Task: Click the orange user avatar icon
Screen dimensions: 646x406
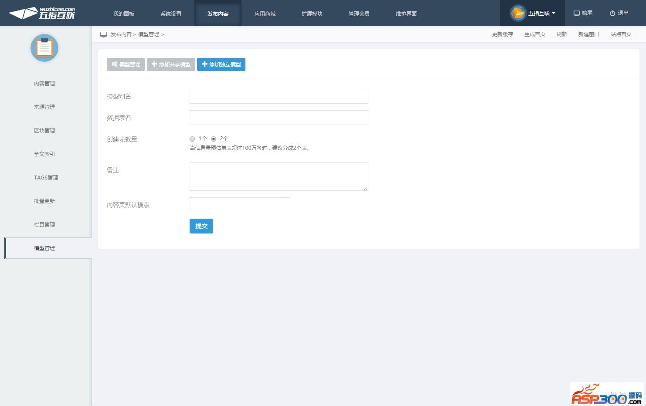Action: pyautogui.click(x=518, y=13)
